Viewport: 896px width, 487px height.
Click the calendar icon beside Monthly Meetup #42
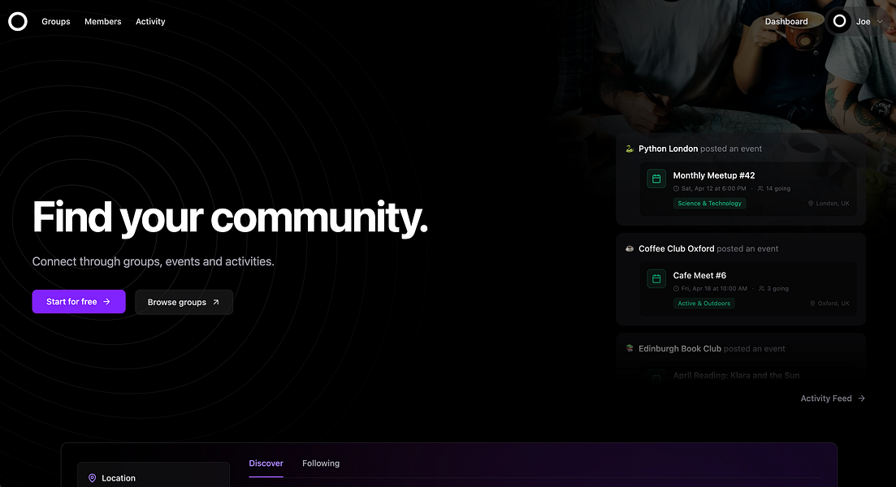coord(656,179)
